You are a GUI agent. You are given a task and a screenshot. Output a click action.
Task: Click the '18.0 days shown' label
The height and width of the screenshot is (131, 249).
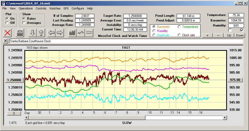click(37, 48)
